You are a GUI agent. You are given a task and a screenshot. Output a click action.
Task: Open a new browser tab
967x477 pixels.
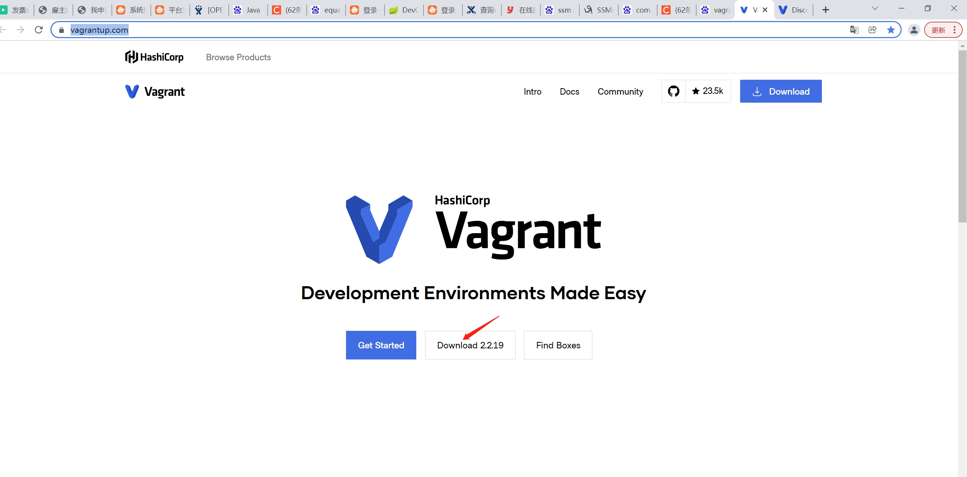coord(826,10)
